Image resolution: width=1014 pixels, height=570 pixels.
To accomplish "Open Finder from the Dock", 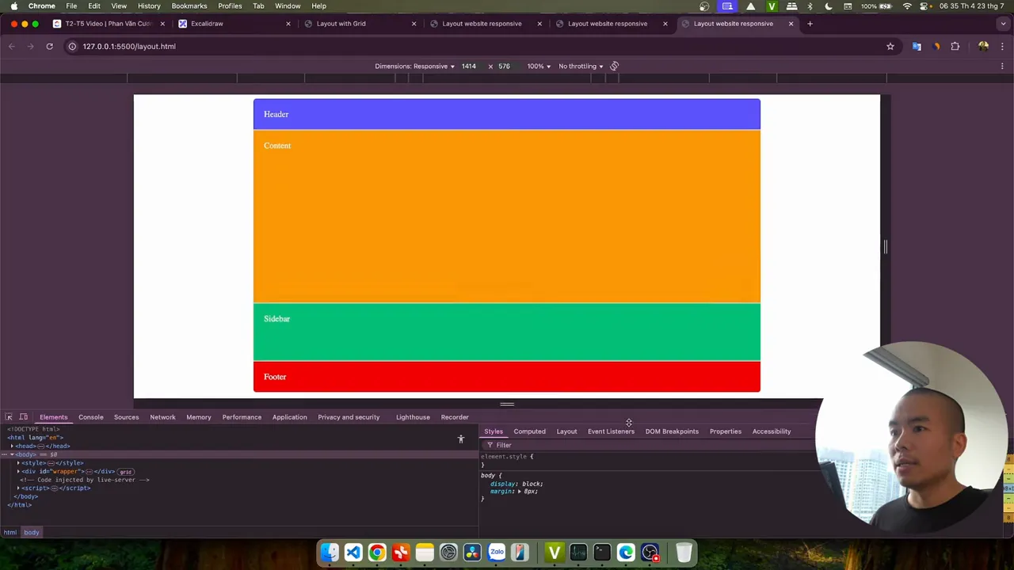I will click(x=330, y=552).
